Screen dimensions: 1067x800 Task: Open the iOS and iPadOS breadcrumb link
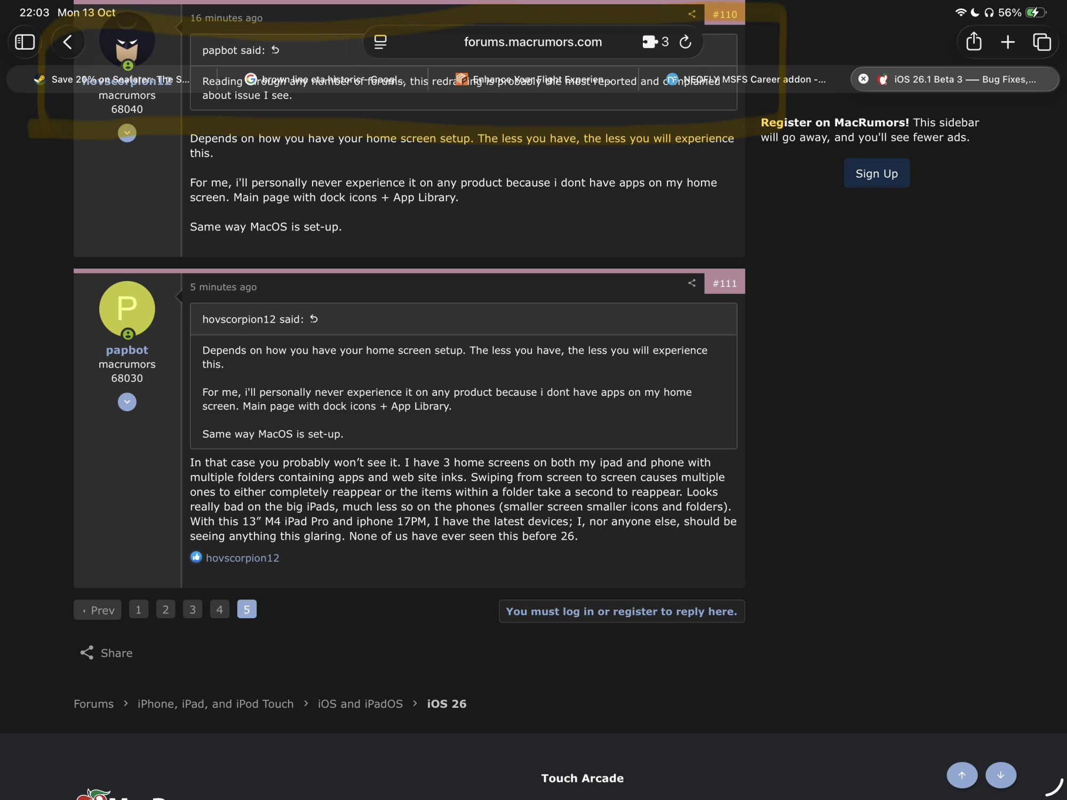click(x=360, y=704)
